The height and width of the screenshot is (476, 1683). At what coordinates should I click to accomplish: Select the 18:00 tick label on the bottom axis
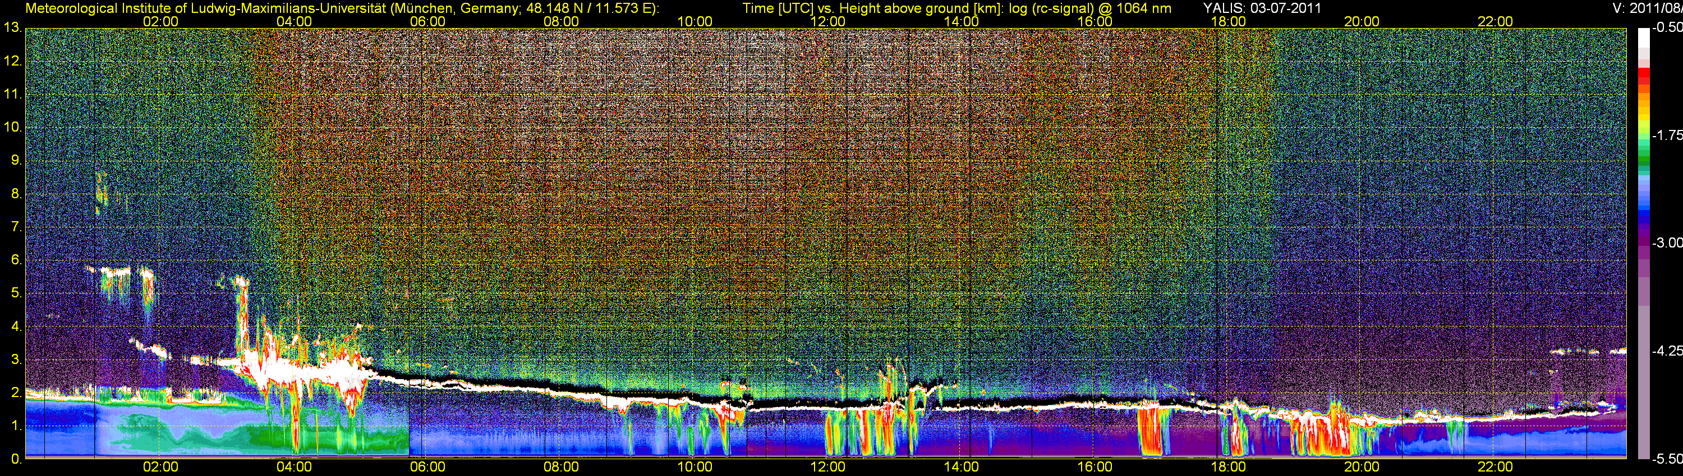(1227, 467)
